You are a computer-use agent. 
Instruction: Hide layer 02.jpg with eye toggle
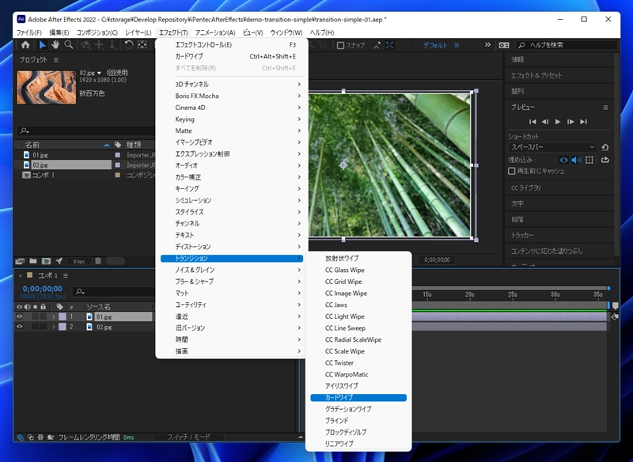pos(19,327)
